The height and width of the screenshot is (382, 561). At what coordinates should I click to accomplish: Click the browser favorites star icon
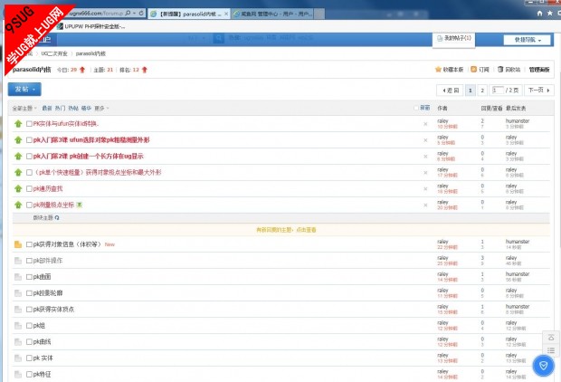pyautogui.click(x=550, y=14)
